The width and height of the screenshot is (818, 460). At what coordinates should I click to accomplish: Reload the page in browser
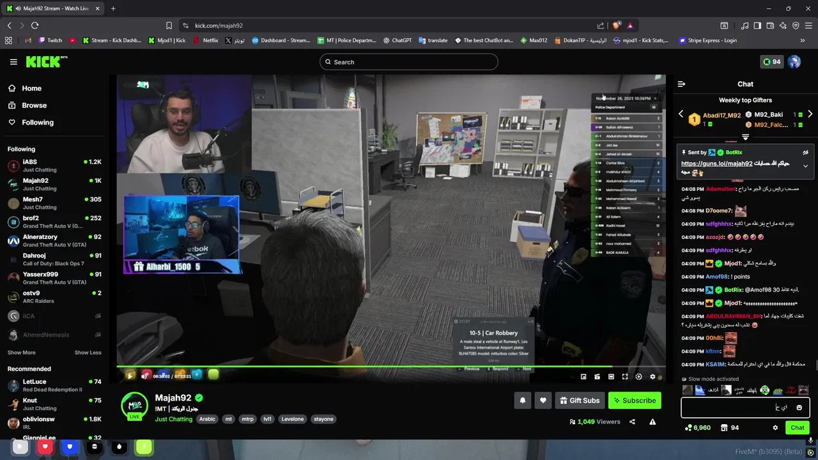tap(35, 26)
